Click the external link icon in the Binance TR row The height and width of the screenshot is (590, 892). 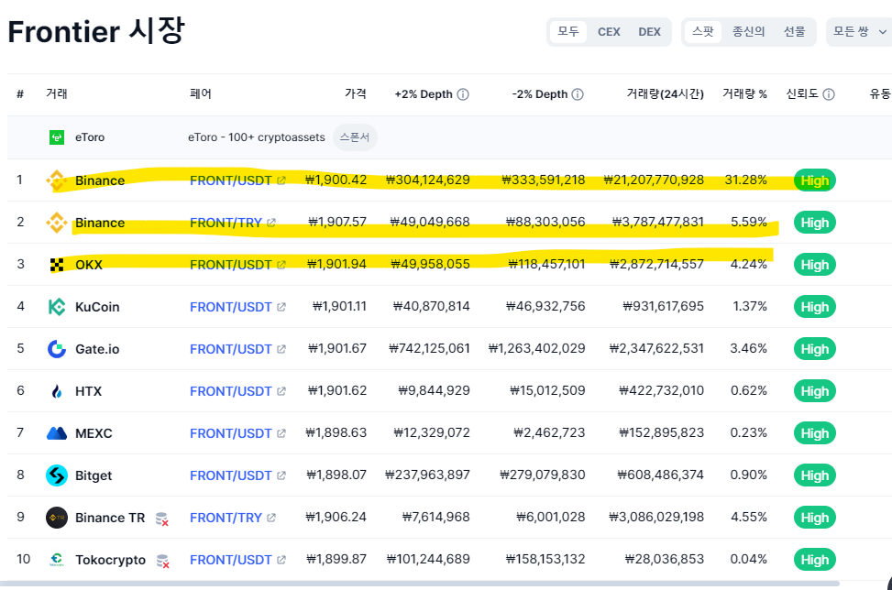(271, 518)
